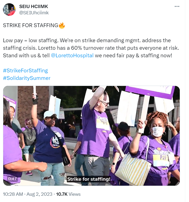Open the #StrikeForStaffing hashtag
The width and height of the screenshot is (189, 202).
[25, 71]
